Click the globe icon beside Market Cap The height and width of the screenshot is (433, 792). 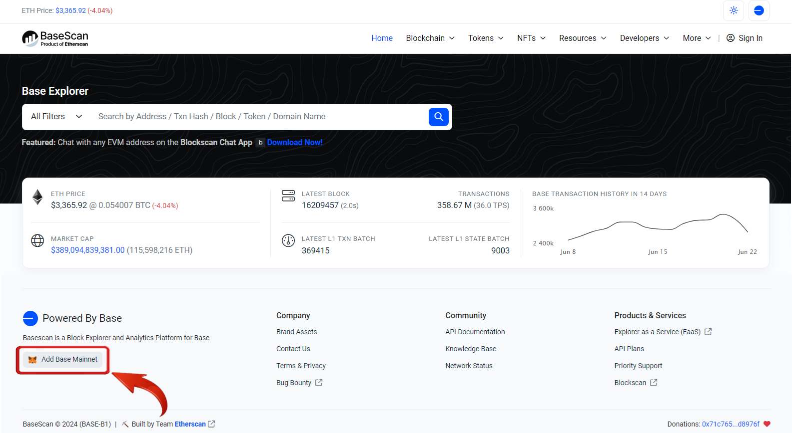coord(37,240)
